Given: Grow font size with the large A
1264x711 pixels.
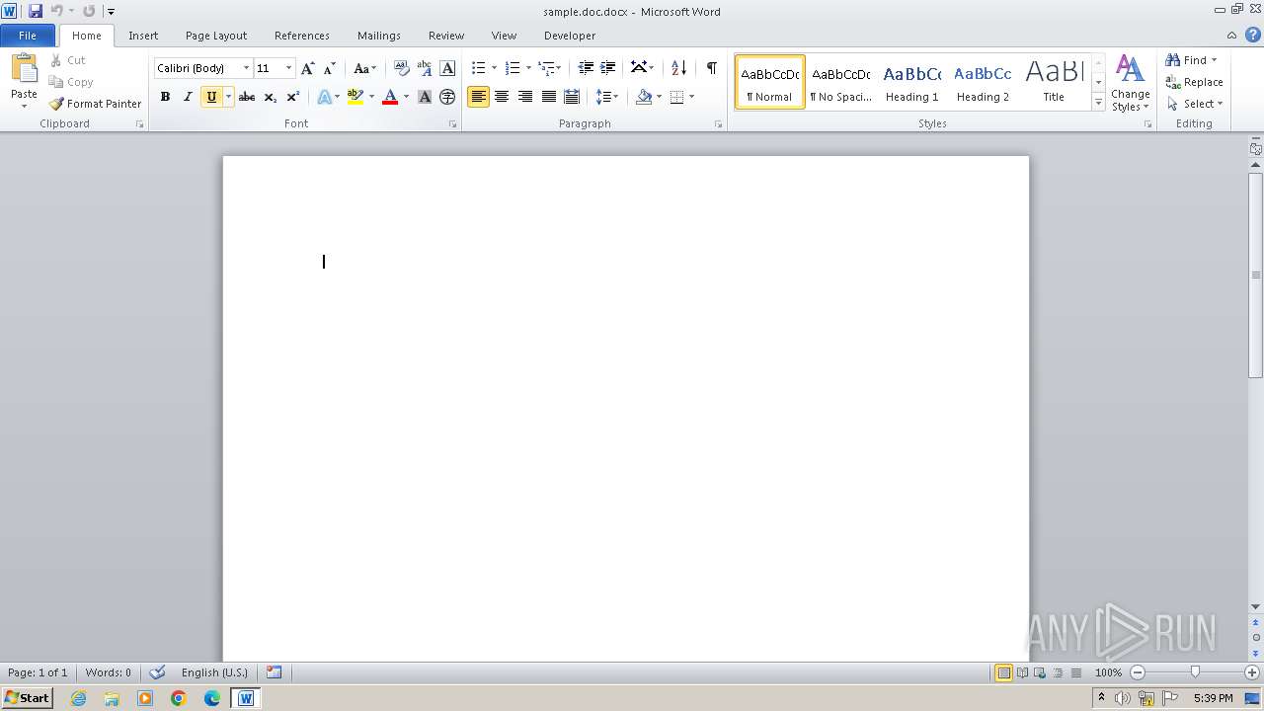Looking at the screenshot, I should [x=307, y=68].
